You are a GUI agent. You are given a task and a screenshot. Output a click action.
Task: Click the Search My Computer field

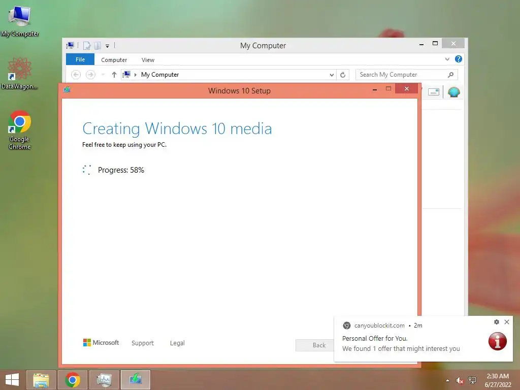point(407,75)
